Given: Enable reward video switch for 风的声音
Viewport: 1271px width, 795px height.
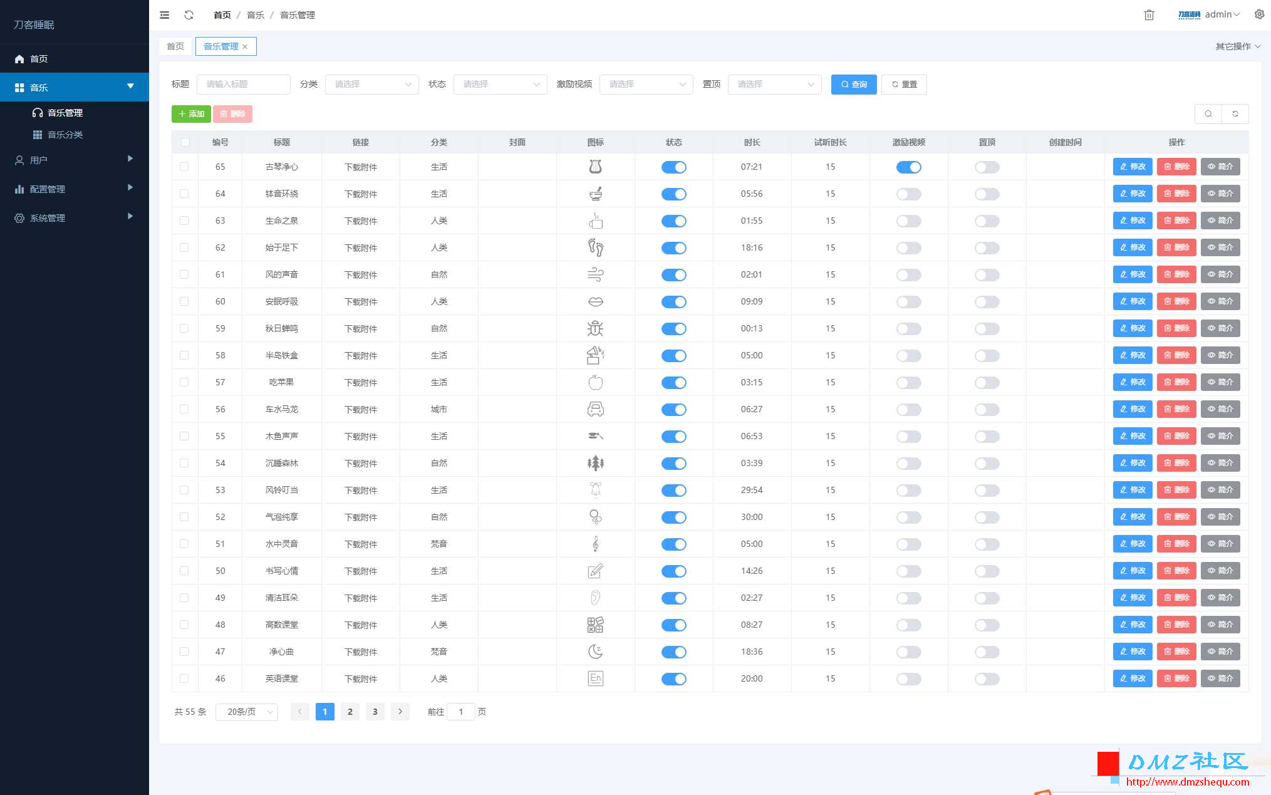Looking at the screenshot, I should point(908,275).
